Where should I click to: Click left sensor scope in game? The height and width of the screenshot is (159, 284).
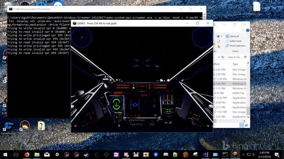pos(82,37)
